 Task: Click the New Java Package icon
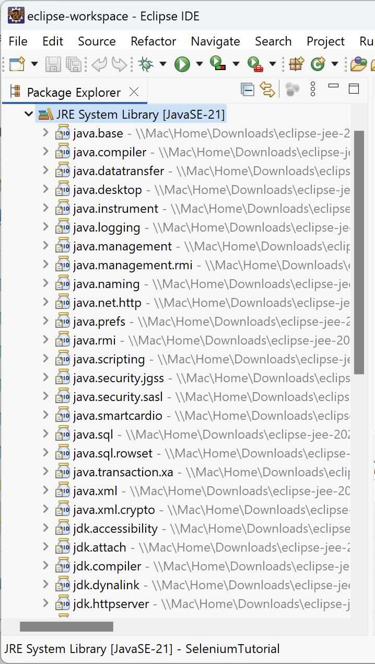coord(297,64)
